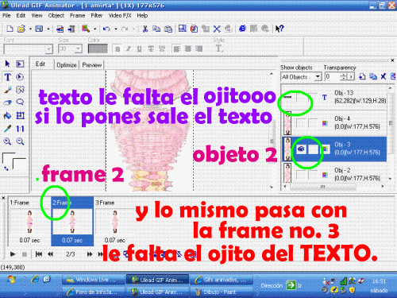Open the Frame menu
Screen dimensions: 397x298
click(77, 15)
